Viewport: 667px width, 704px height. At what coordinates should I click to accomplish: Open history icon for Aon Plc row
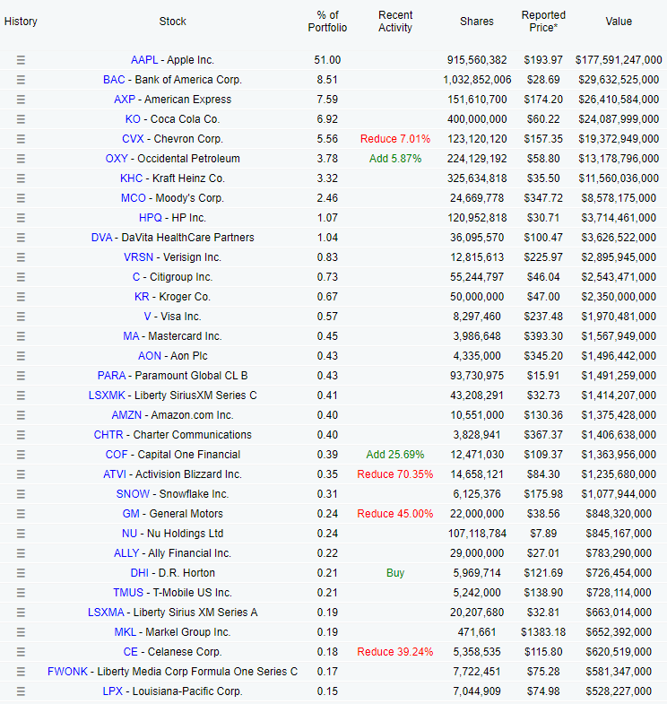21,357
